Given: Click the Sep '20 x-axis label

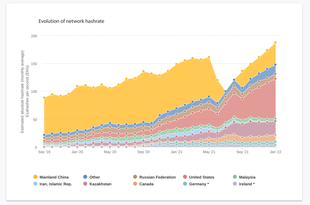Looking at the screenshot, I should (143, 152).
